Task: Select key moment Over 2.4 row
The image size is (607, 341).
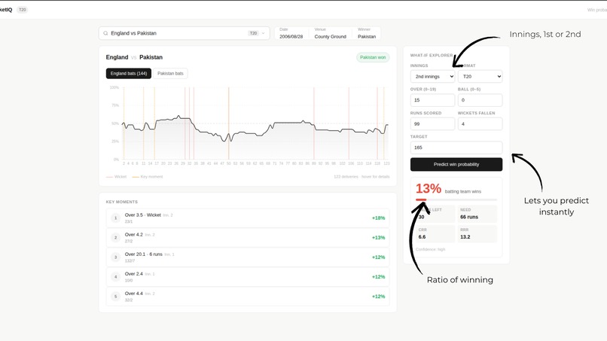Action: [248, 277]
